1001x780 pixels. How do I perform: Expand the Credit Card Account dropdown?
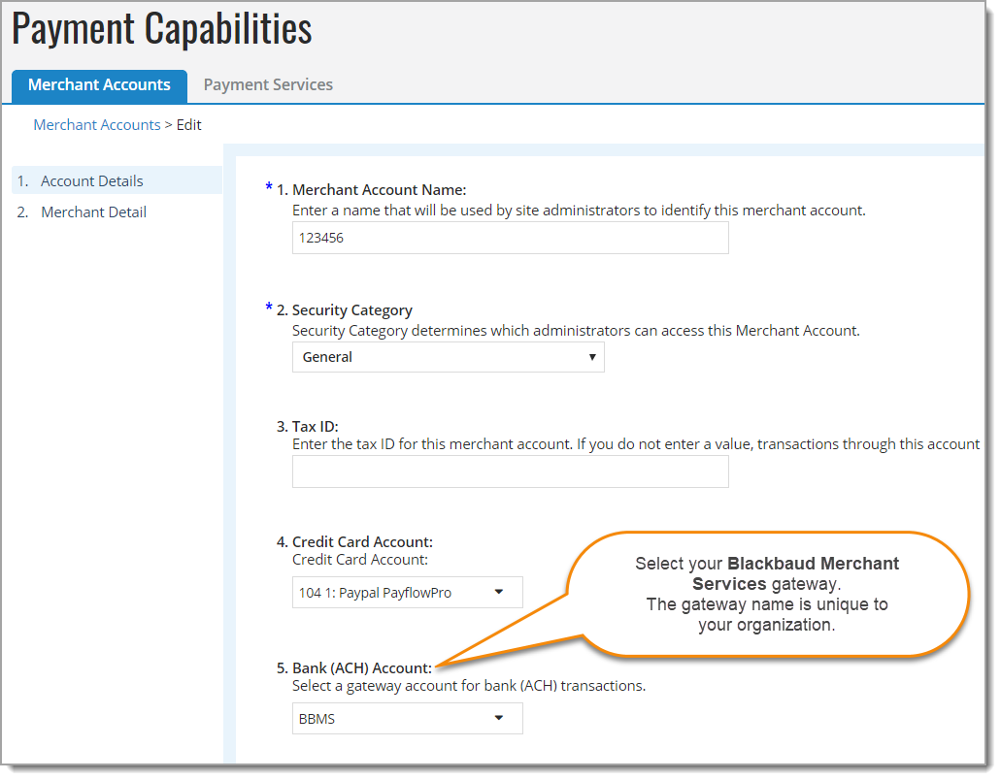tap(408, 593)
